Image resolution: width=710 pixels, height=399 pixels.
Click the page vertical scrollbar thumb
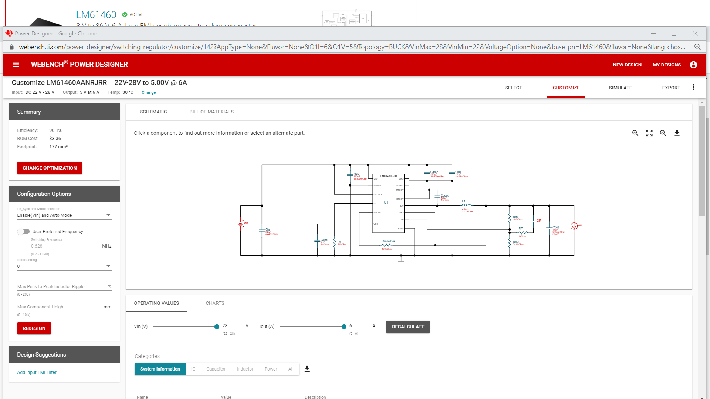click(702, 161)
